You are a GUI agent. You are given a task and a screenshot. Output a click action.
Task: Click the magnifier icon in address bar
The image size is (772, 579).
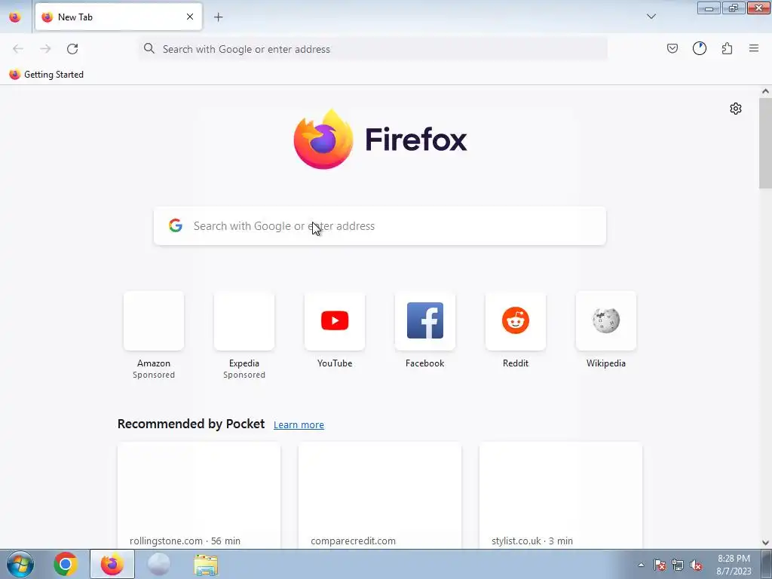(x=149, y=48)
